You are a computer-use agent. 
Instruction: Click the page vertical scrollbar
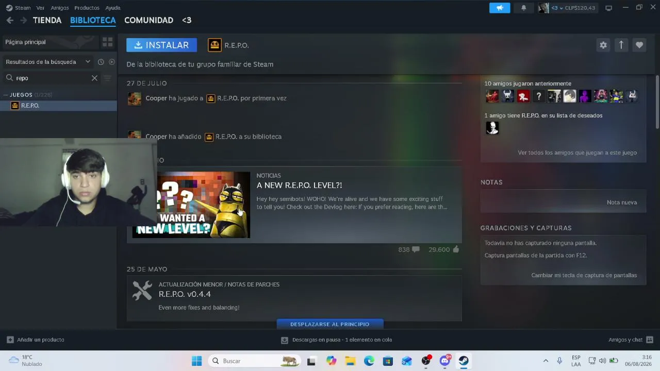(657, 102)
